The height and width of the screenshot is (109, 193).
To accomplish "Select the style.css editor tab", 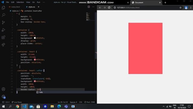I will [30, 7].
